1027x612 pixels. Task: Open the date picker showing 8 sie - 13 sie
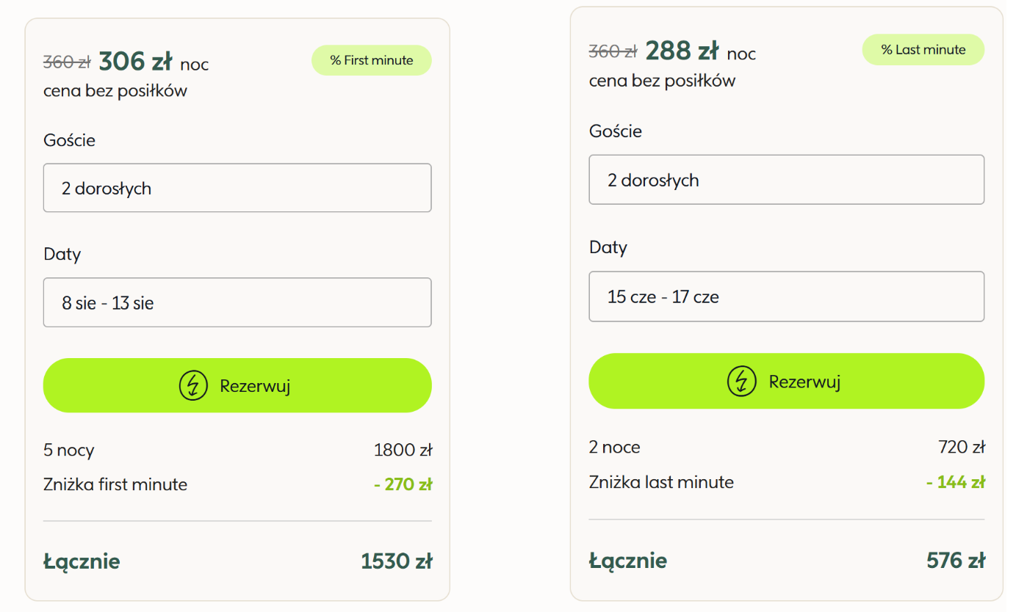(x=237, y=302)
